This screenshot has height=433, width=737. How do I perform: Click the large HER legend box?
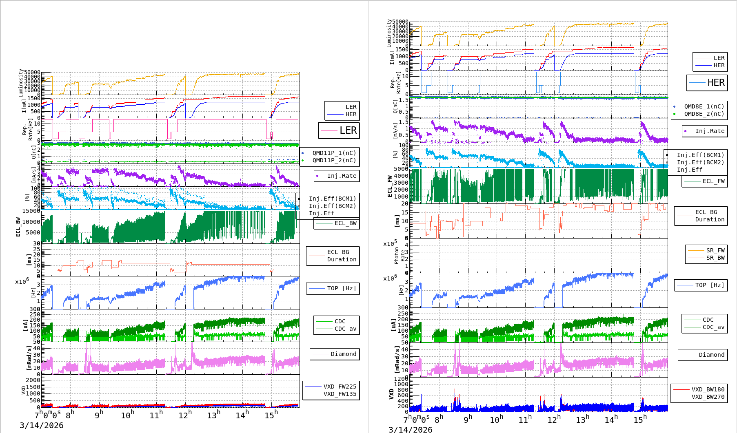pyautogui.click(x=707, y=83)
